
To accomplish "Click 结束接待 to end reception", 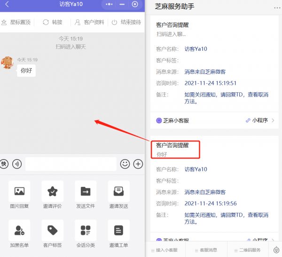I will click(x=126, y=22).
